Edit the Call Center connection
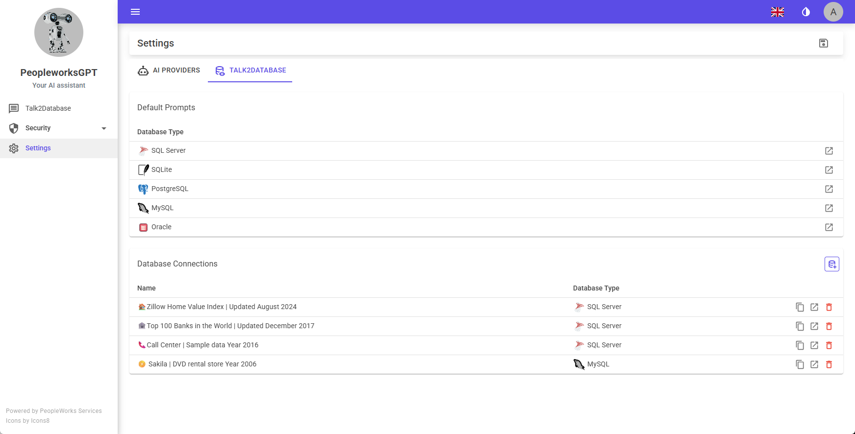This screenshot has width=855, height=434. tap(814, 345)
